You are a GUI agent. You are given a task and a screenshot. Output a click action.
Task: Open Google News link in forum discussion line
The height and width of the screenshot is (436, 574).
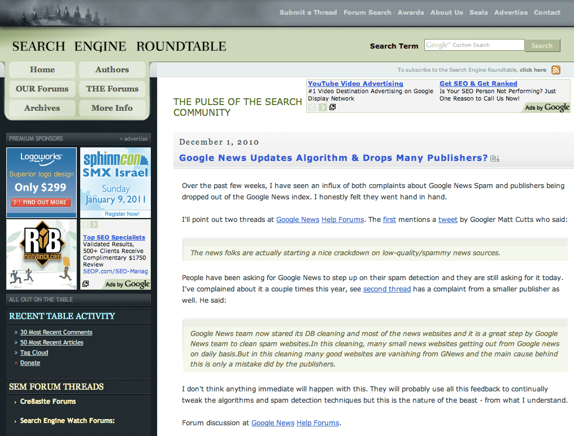pos(273,423)
